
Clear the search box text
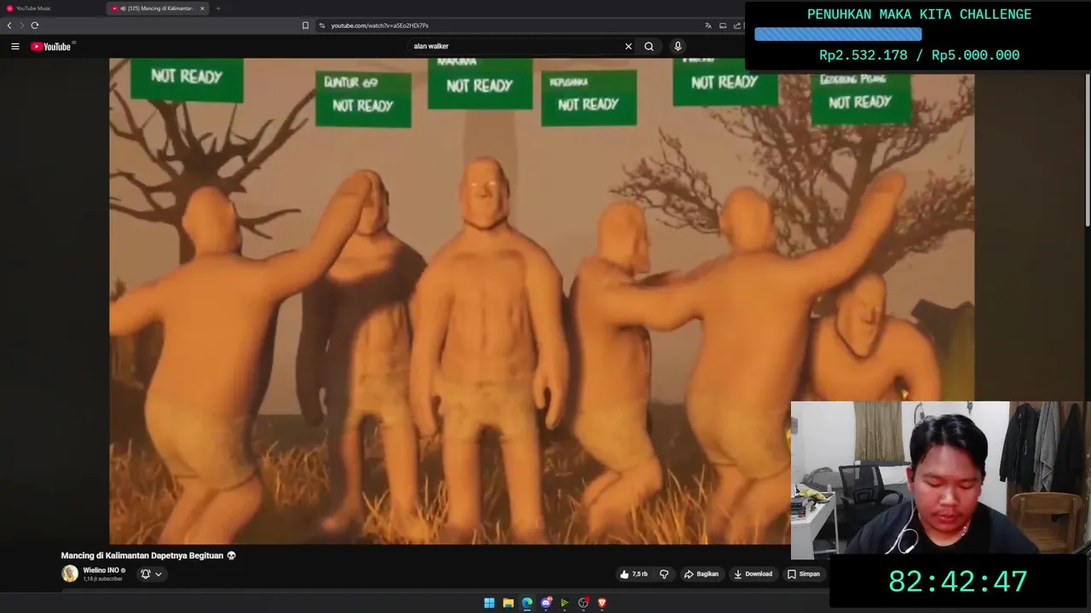tap(628, 46)
